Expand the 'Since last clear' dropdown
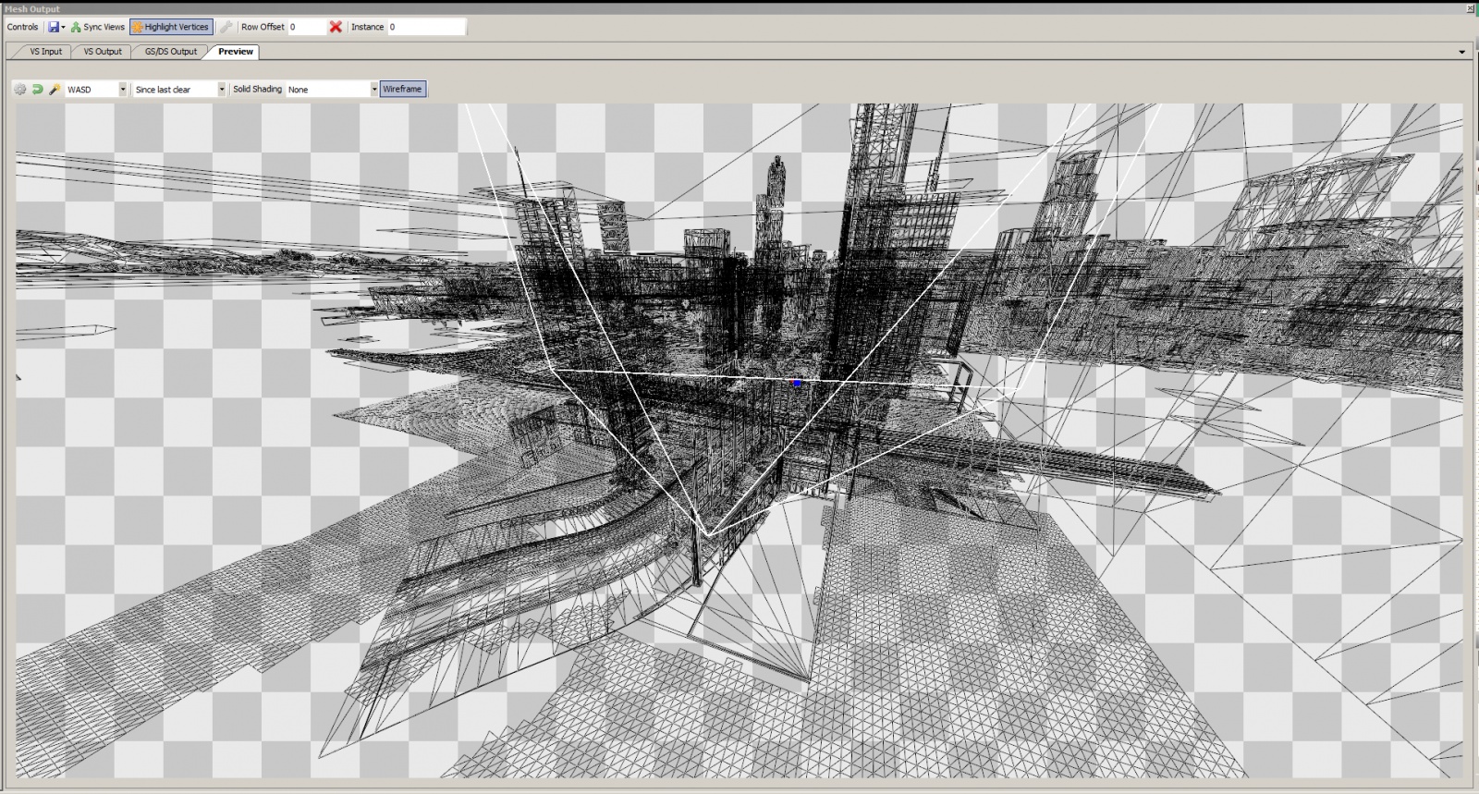Screen dimensions: 1479x794 [179, 90]
